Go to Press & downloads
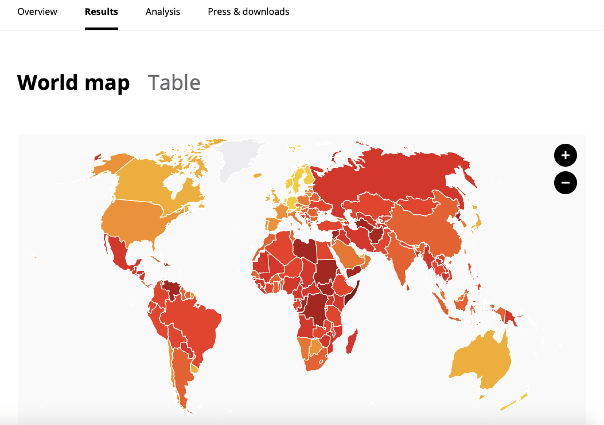Screen dimensions: 604x425 pos(248,11)
